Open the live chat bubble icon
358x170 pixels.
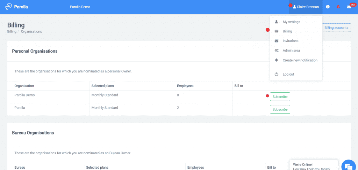click(x=349, y=167)
